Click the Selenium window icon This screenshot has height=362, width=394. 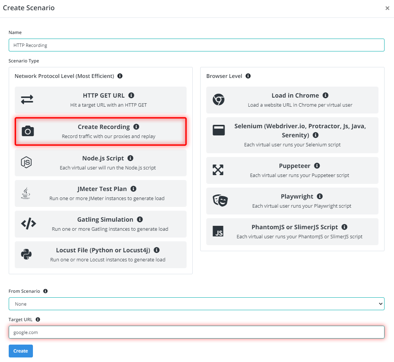[219, 130]
